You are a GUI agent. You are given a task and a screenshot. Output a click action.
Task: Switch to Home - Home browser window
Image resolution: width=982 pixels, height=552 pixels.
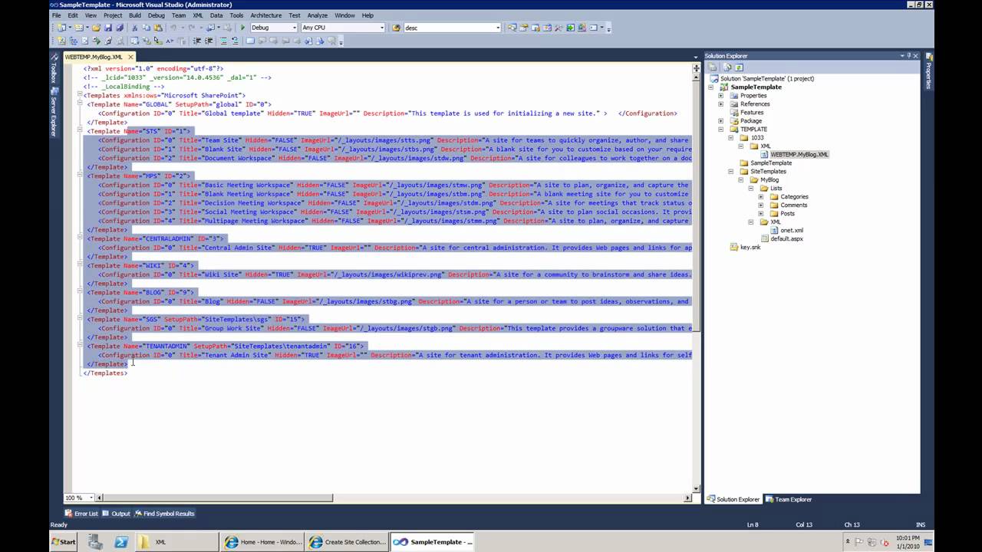[x=262, y=542]
